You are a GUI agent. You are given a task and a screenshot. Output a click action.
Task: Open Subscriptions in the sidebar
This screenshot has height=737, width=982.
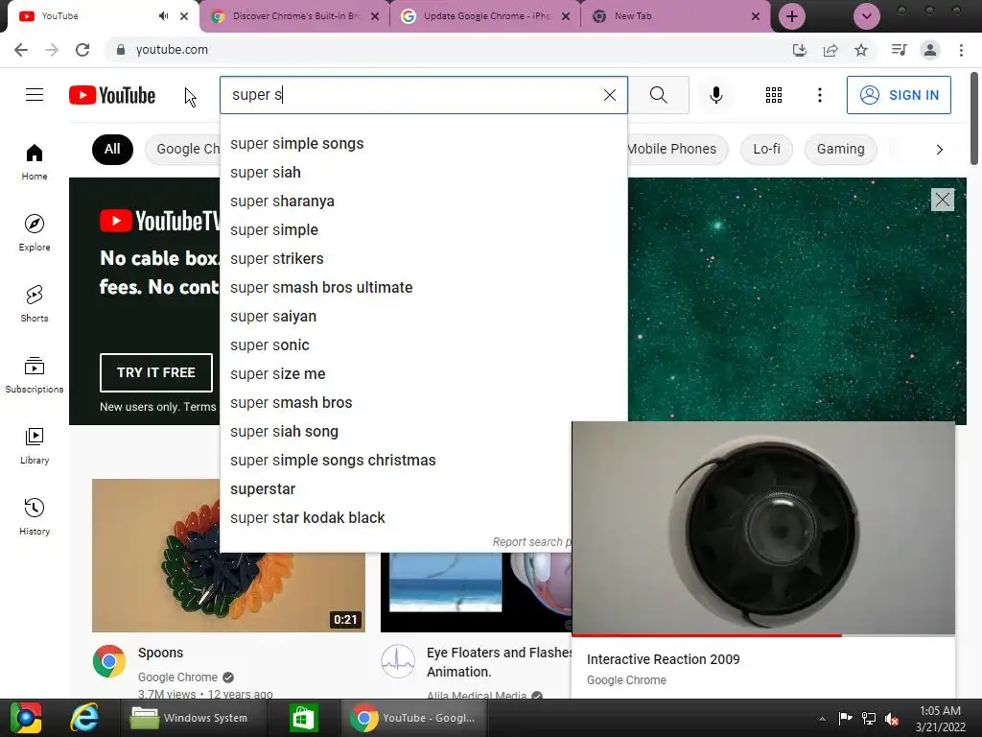point(35,375)
